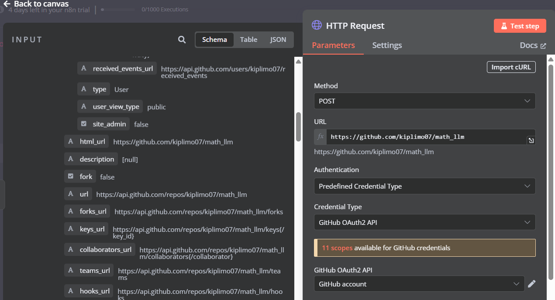
Task: Switch to the Table tab
Action: pos(248,39)
